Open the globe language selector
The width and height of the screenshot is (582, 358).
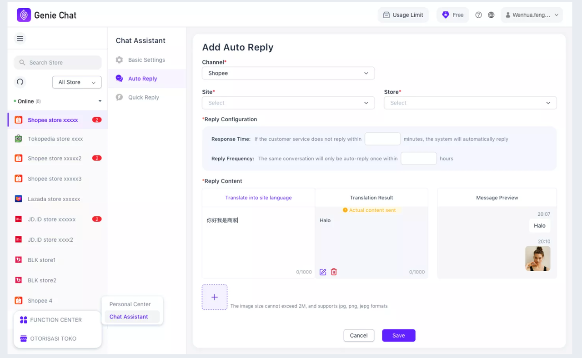click(491, 15)
